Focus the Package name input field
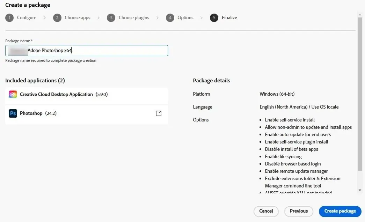365x222 pixels. coord(87,51)
